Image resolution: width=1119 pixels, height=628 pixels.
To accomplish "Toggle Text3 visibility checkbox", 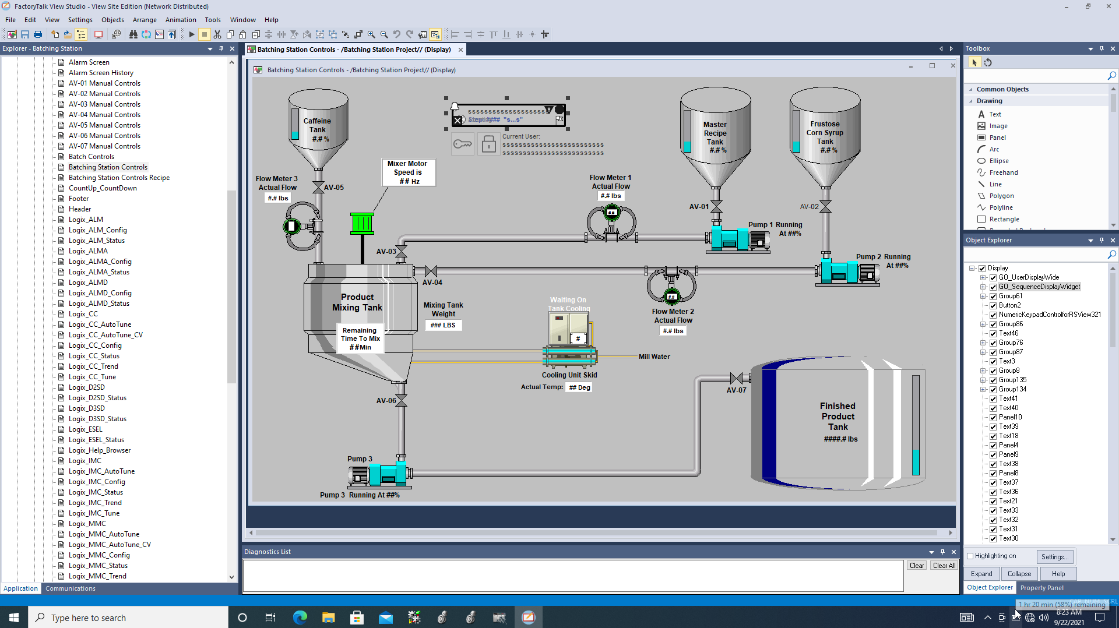I will click(x=993, y=361).
